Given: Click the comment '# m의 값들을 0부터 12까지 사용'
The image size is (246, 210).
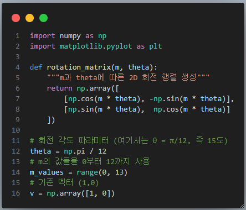Looking at the screenshot, I should click(90, 161).
